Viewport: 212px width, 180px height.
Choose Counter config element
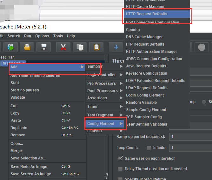[x=157, y=30]
